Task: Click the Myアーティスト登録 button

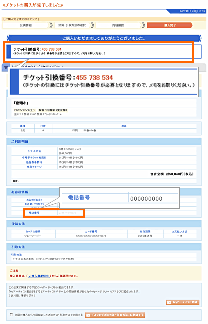Action: (x=183, y=302)
